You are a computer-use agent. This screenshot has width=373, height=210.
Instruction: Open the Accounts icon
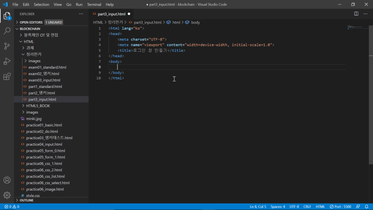pos(7,180)
